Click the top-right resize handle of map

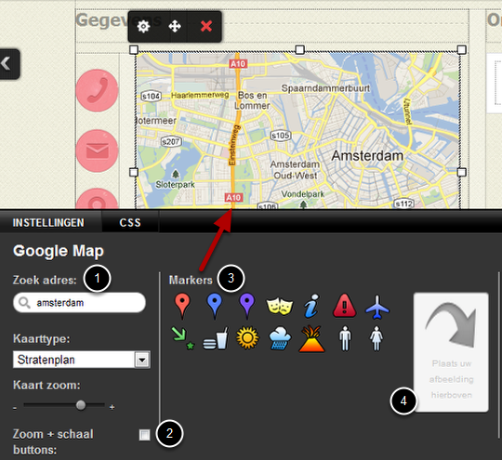[x=462, y=49]
